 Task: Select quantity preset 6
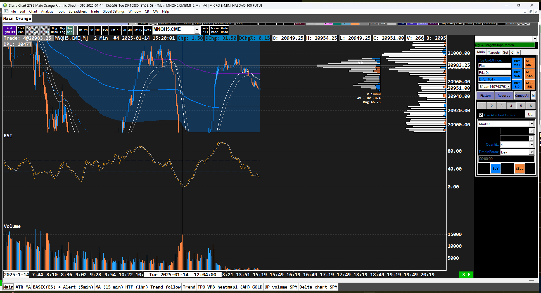point(531,106)
